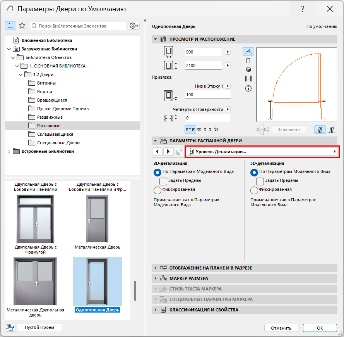Click the flip/rotate door orientation icon
344x337 pixels.
[263, 130]
